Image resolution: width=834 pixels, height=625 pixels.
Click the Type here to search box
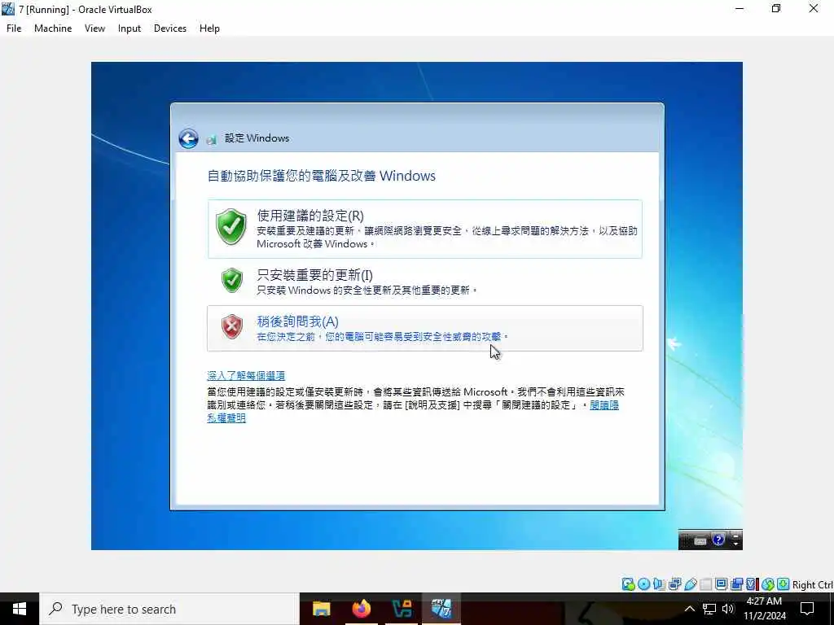[169, 609]
